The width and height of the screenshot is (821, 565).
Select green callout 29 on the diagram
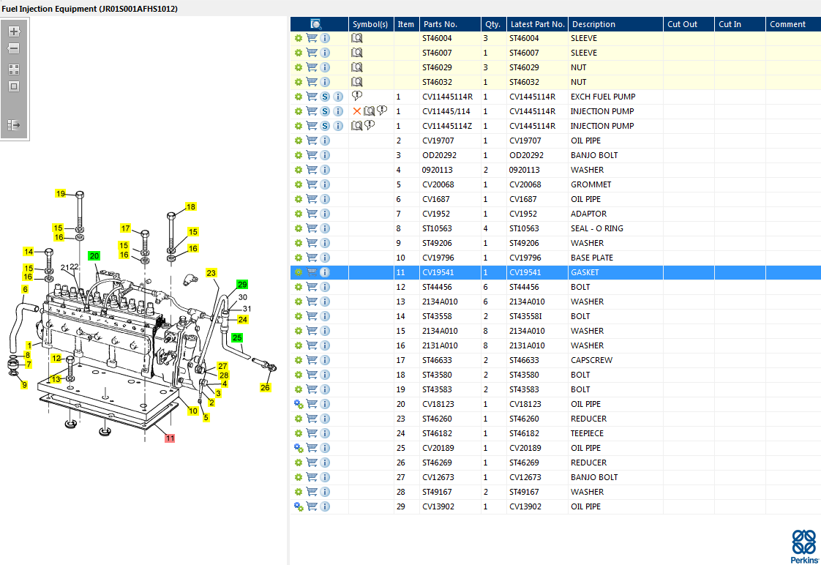coord(242,285)
